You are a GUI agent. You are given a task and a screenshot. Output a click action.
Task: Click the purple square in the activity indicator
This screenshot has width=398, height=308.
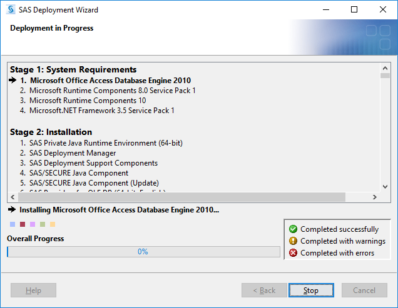point(33,224)
